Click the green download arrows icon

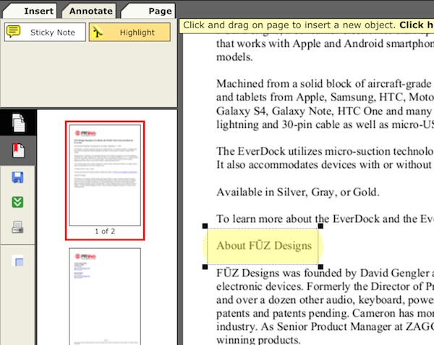[x=17, y=202]
